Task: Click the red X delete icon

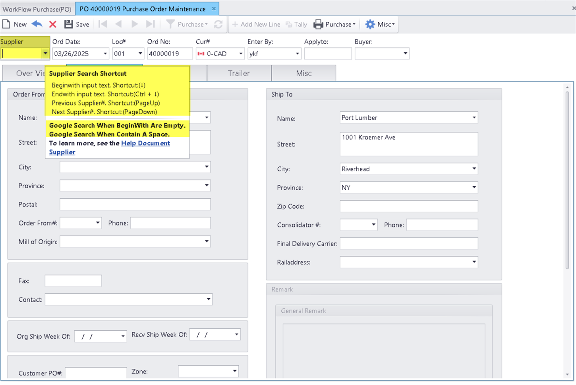Action: coord(52,24)
